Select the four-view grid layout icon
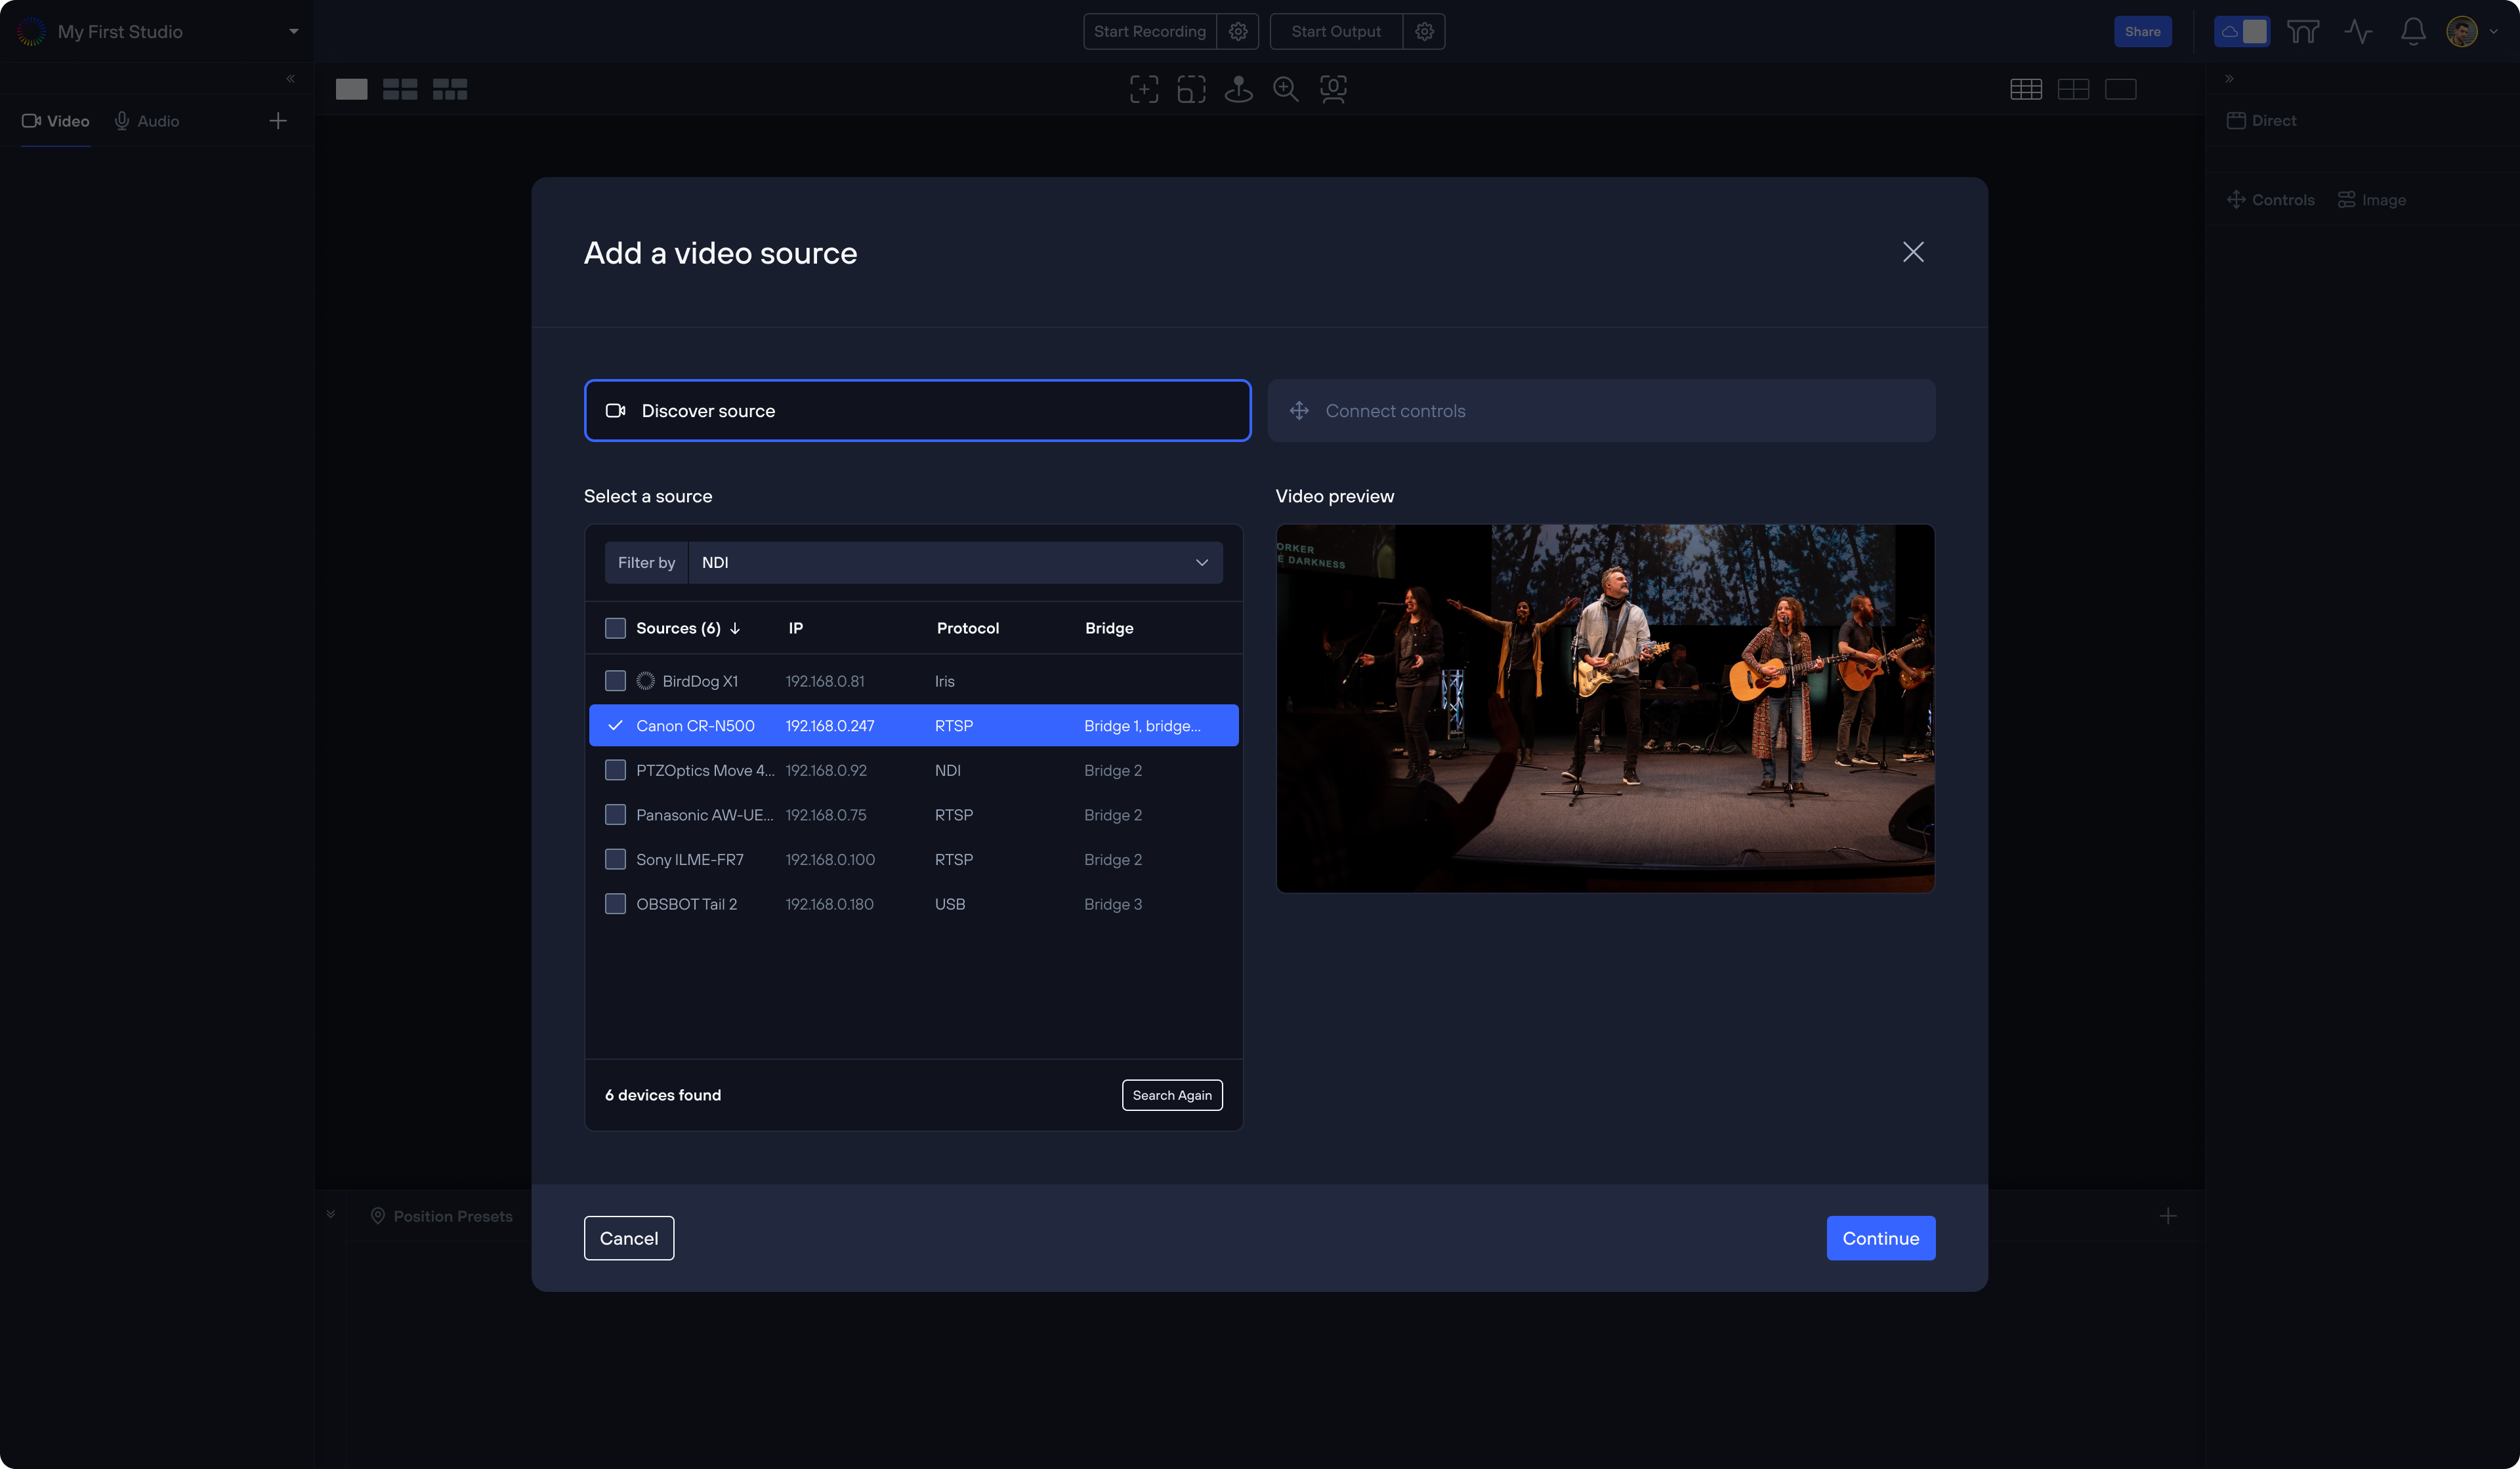 click(x=400, y=89)
